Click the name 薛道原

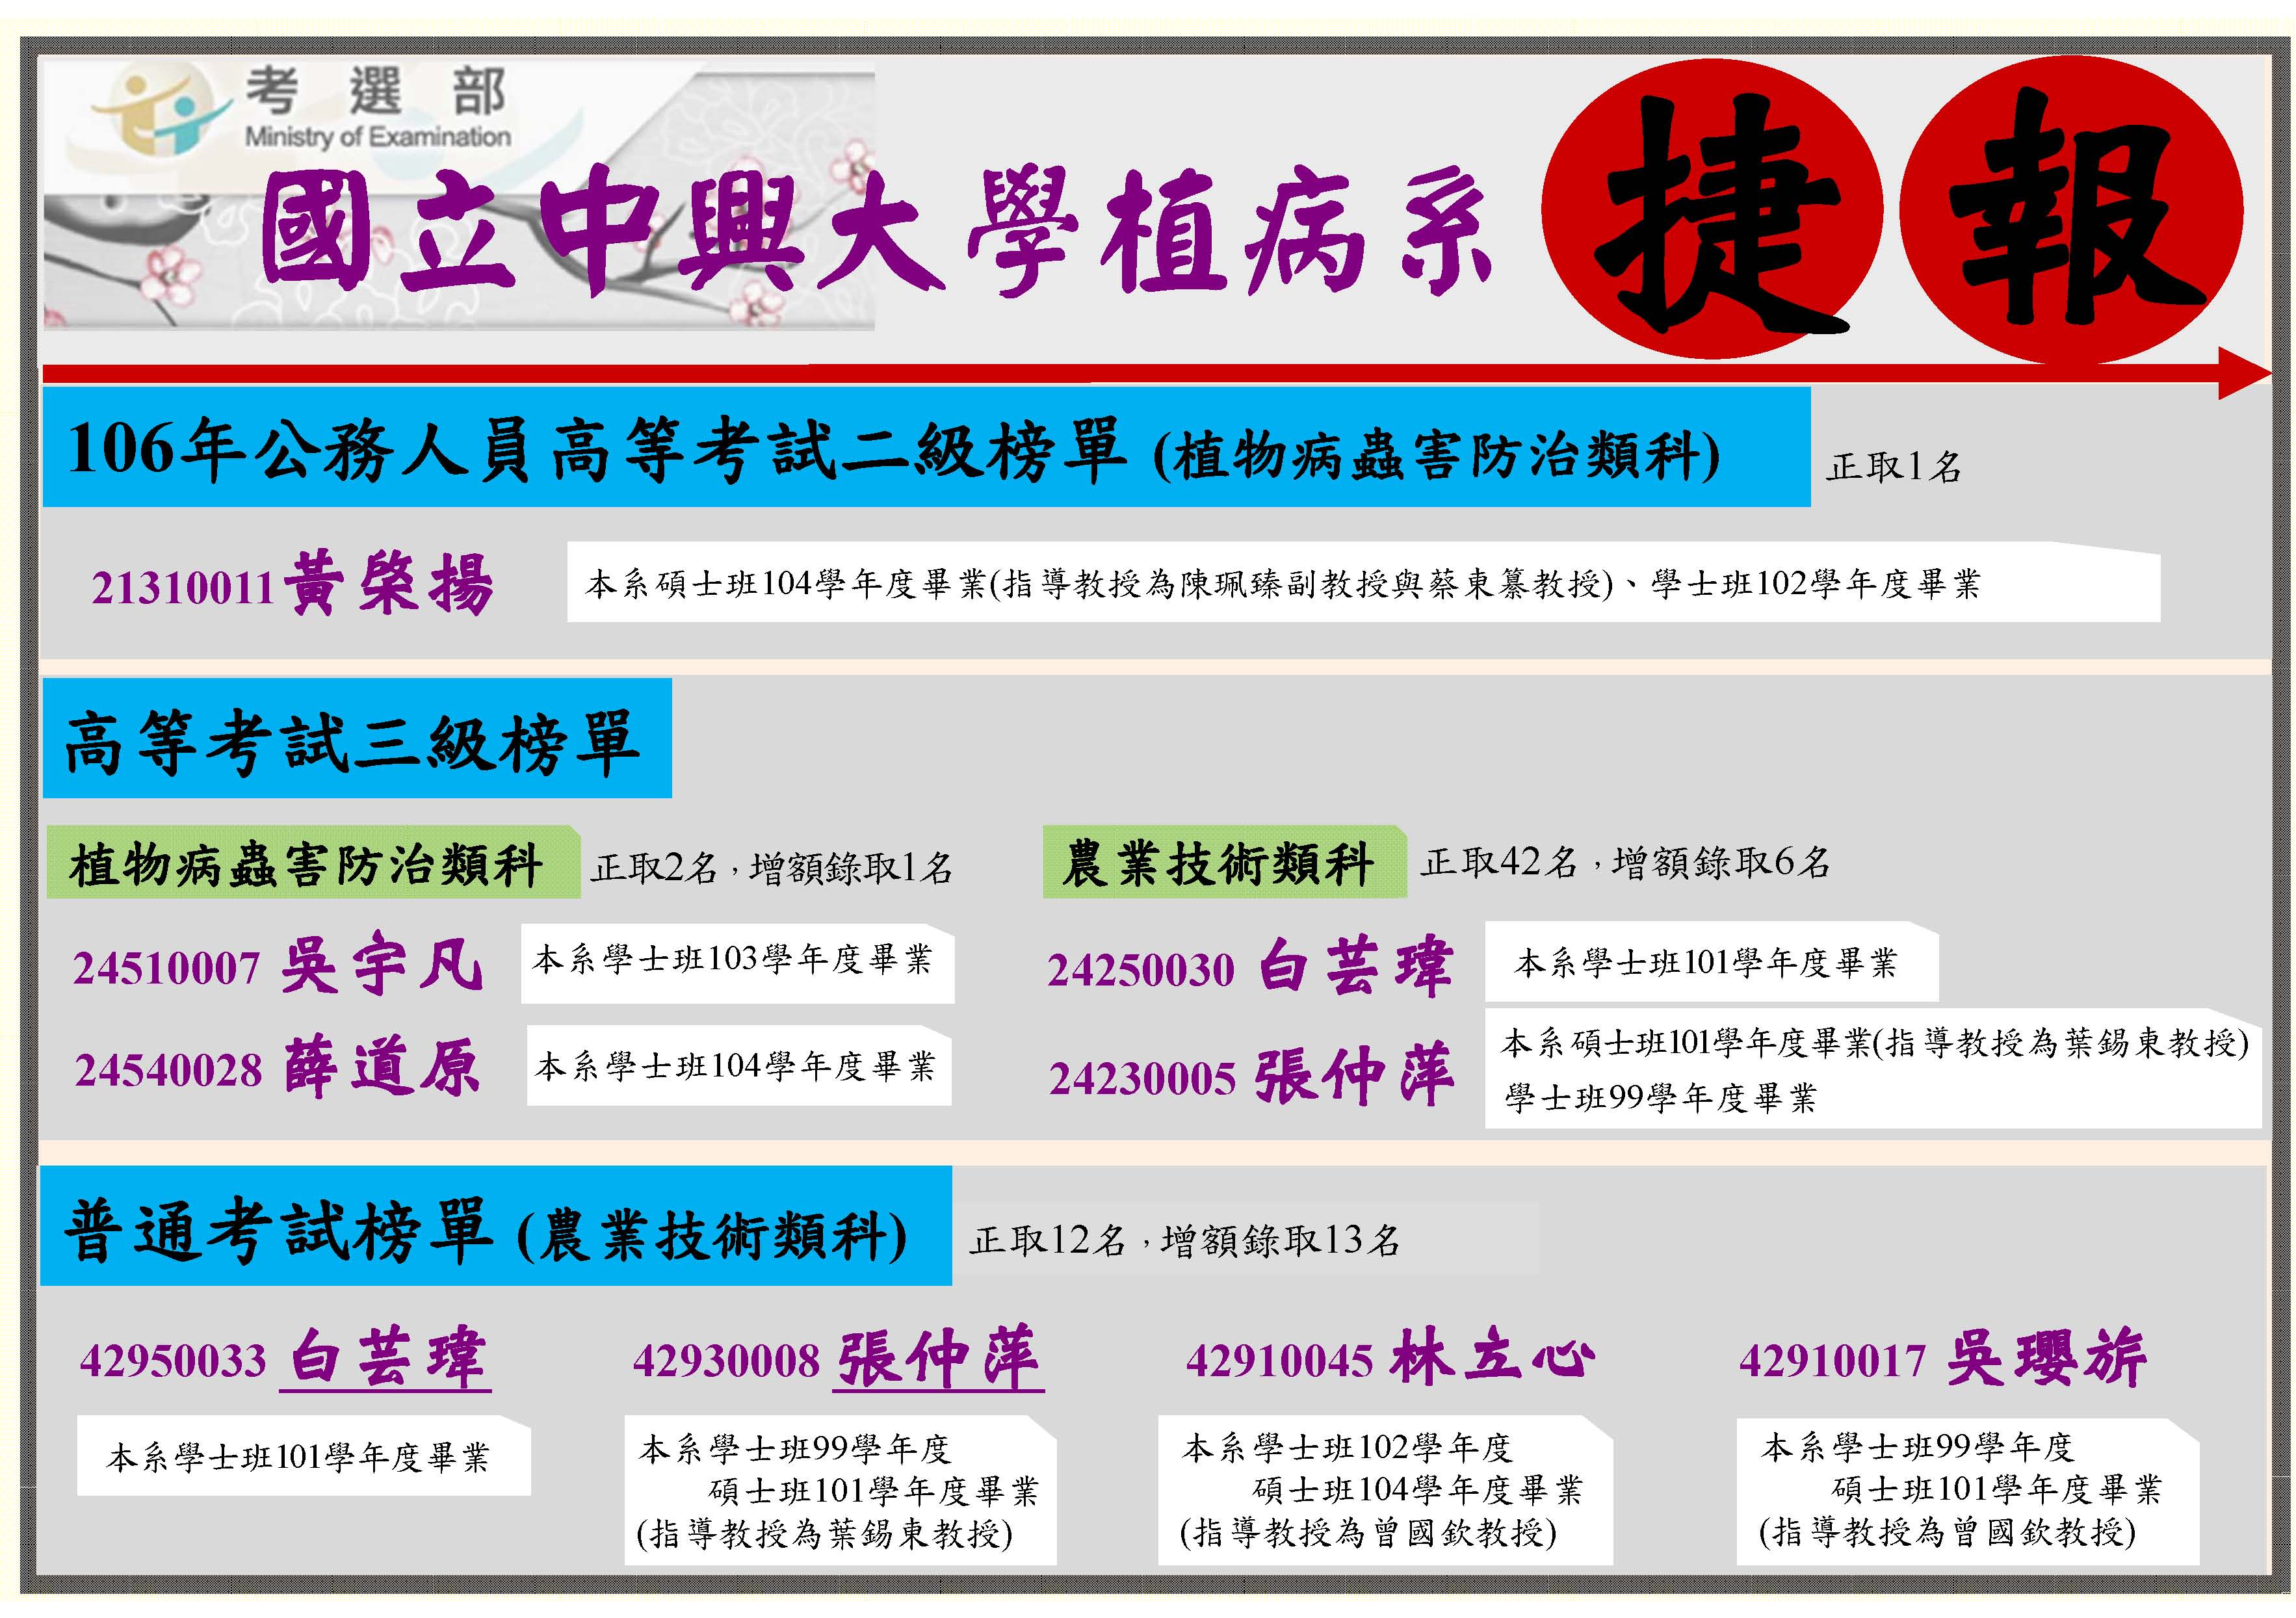(383, 1066)
